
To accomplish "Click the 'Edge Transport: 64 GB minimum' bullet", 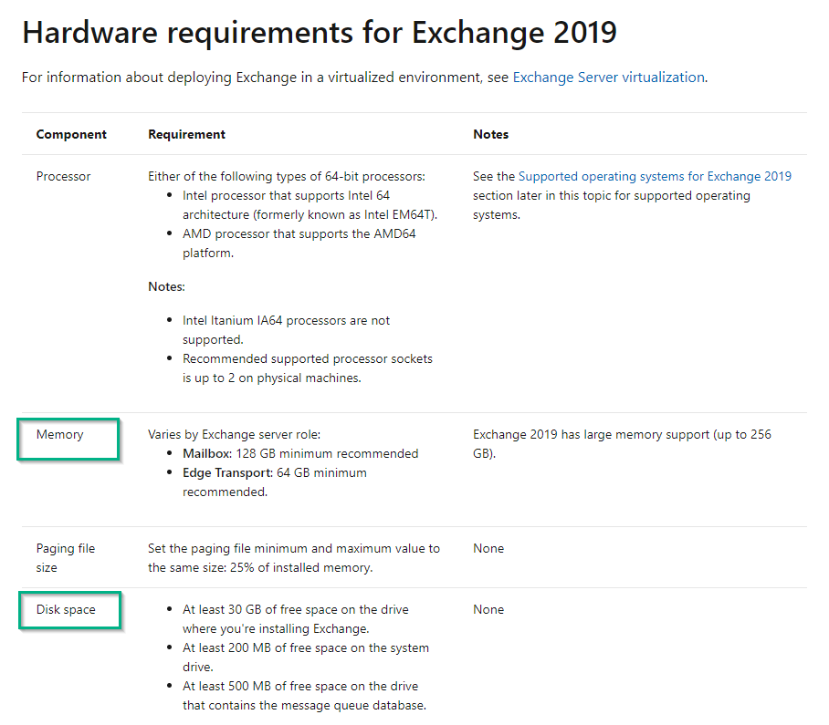I will (275, 482).
